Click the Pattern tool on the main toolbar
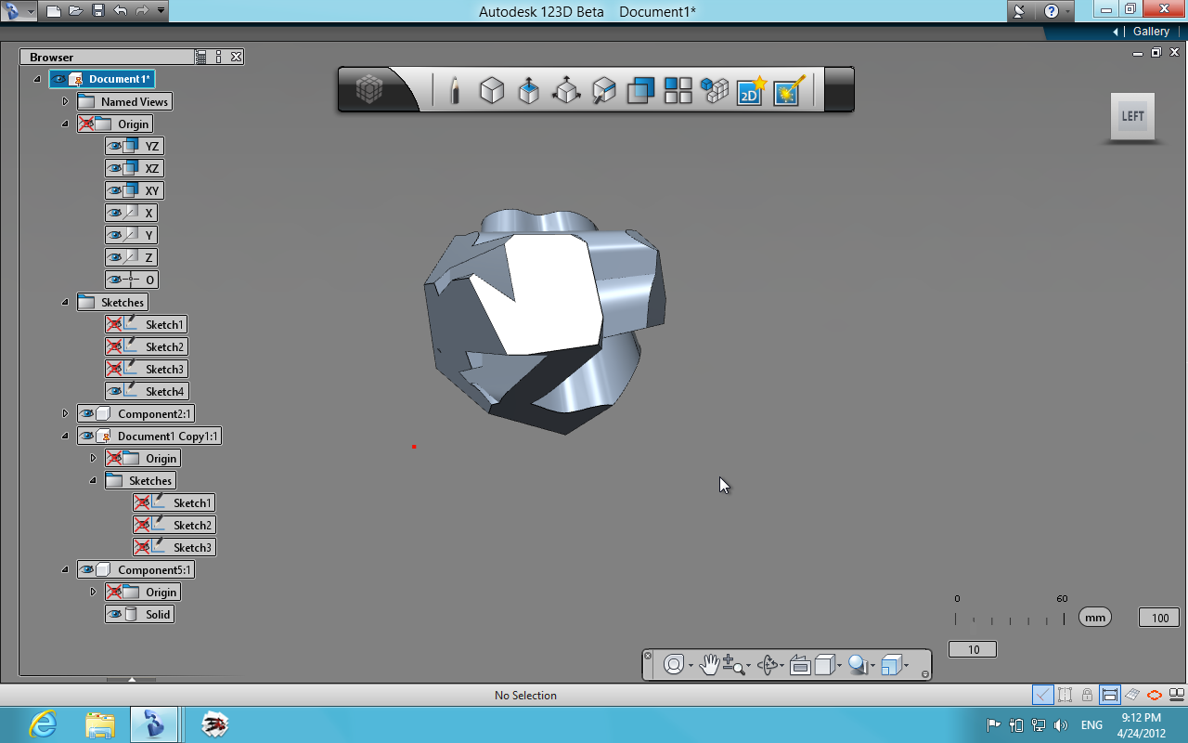This screenshot has height=743, width=1188. pos(677,90)
